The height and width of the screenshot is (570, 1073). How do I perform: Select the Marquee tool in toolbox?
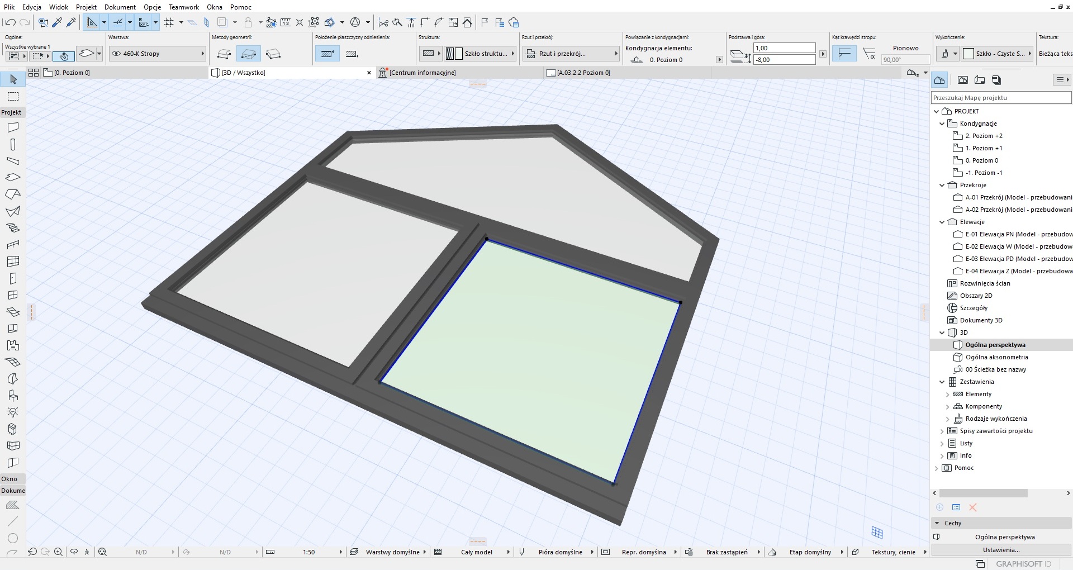[13, 96]
